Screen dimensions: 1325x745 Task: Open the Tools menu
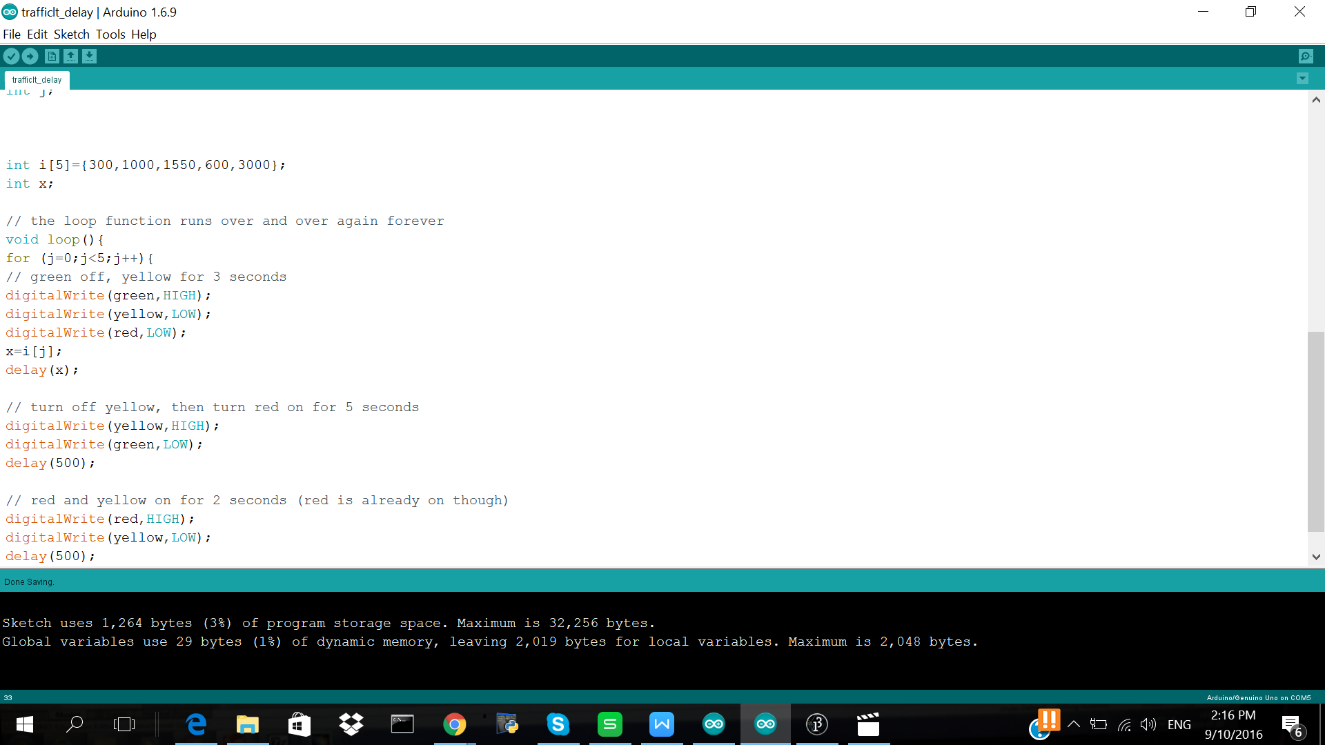tap(110, 34)
